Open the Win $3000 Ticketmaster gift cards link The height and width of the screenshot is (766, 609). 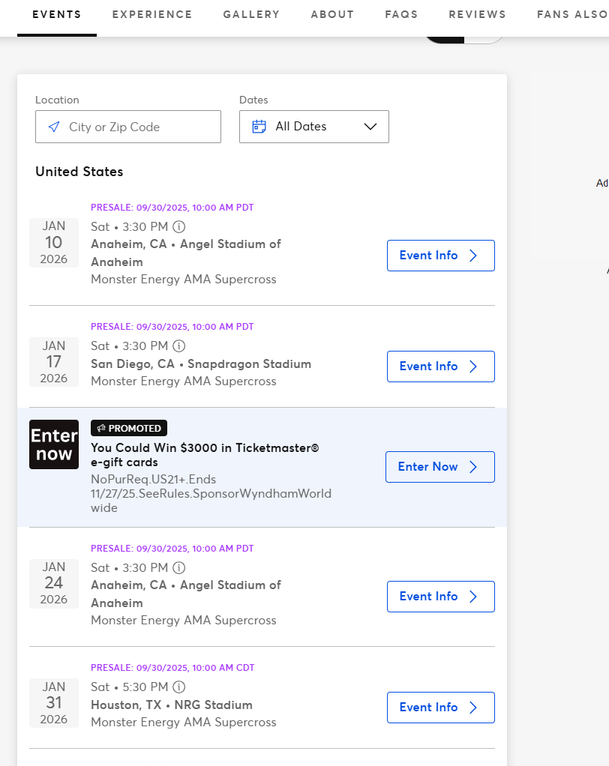pos(205,455)
